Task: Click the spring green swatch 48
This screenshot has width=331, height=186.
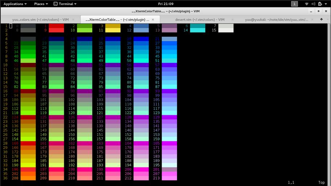Action: (x=84, y=61)
